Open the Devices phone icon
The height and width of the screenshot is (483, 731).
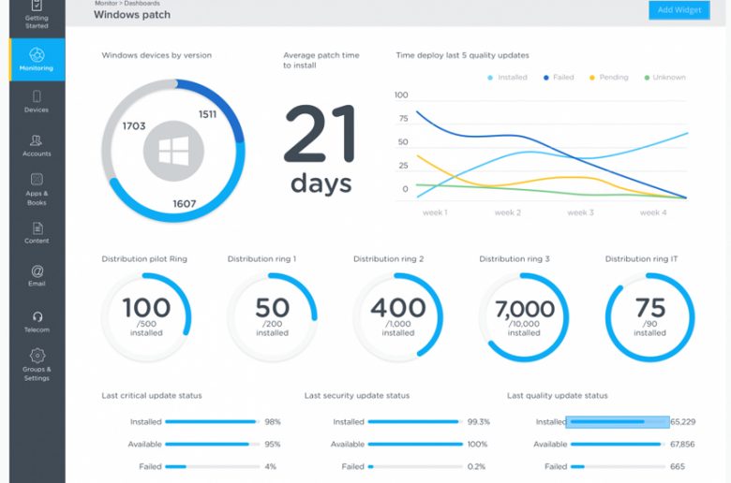coord(37,96)
